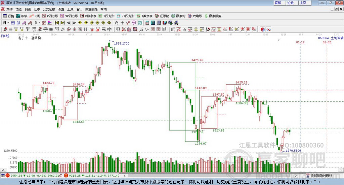344x185 pixels.
Task: Click the 02-02 time cycle marker
Action: pyautogui.click(x=327, y=42)
